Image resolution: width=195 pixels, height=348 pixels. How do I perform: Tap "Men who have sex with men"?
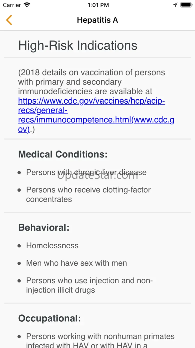point(76,263)
